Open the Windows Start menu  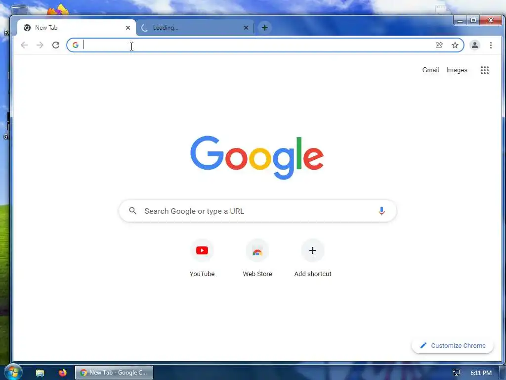(12, 372)
